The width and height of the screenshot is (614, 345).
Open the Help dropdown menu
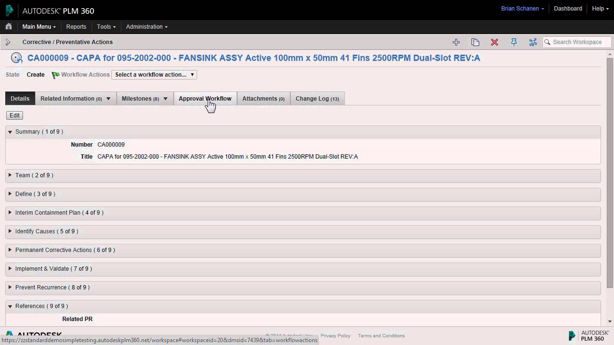600,9
